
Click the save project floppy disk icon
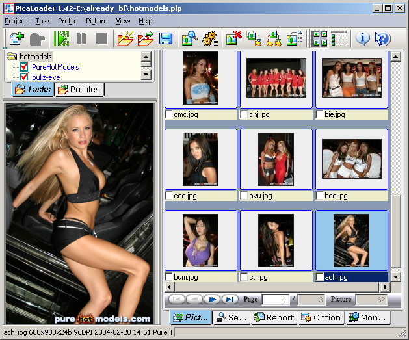pyautogui.click(x=166, y=38)
